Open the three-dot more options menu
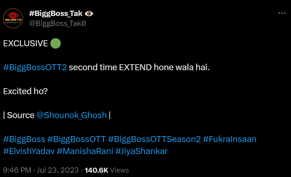Image resolution: width=291 pixels, height=177 pixels. pos(282,13)
